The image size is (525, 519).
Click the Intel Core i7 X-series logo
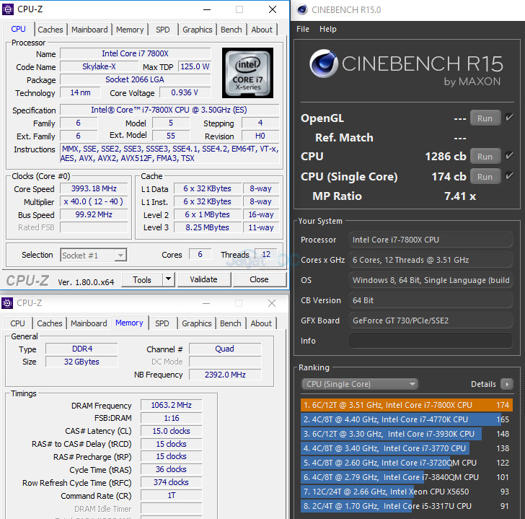247,73
